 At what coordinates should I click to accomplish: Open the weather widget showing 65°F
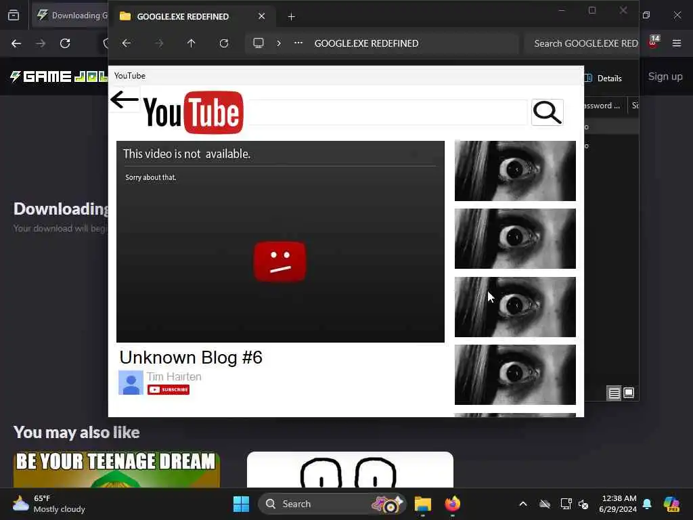(49, 504)
